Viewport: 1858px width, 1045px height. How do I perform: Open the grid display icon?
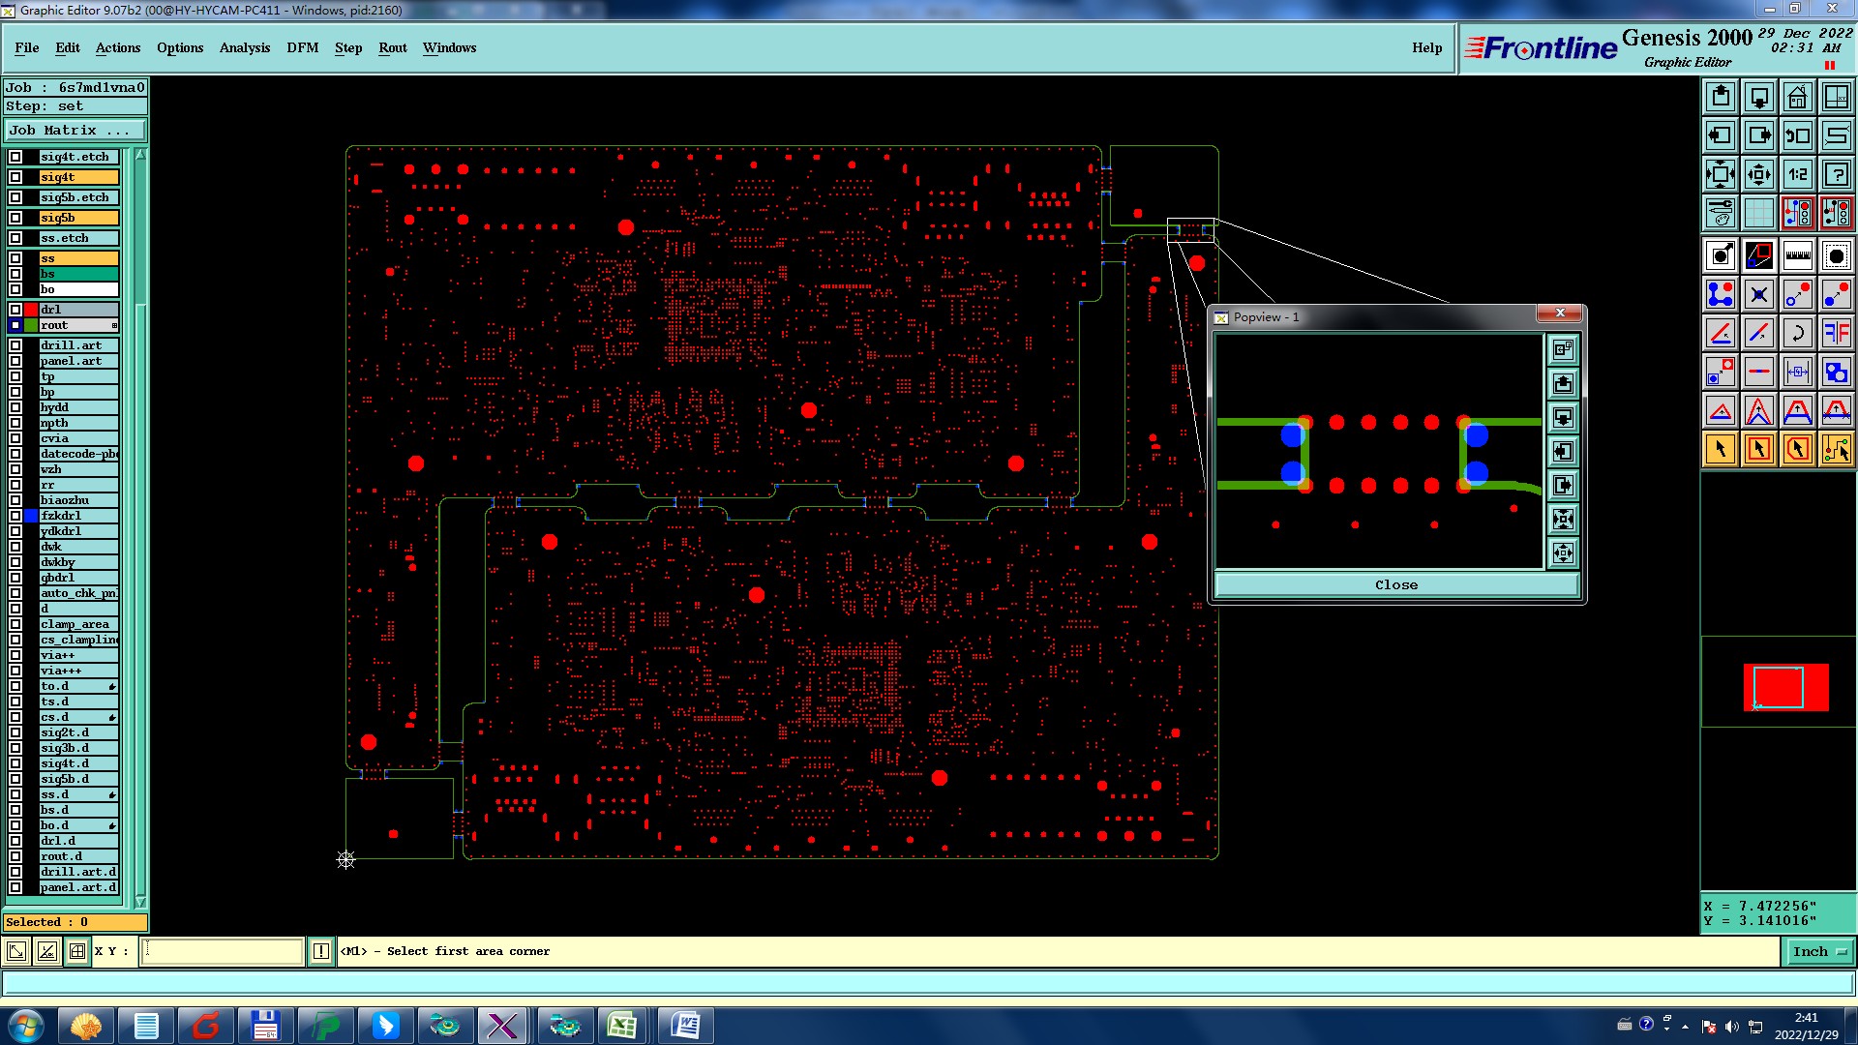[1758, 213]
